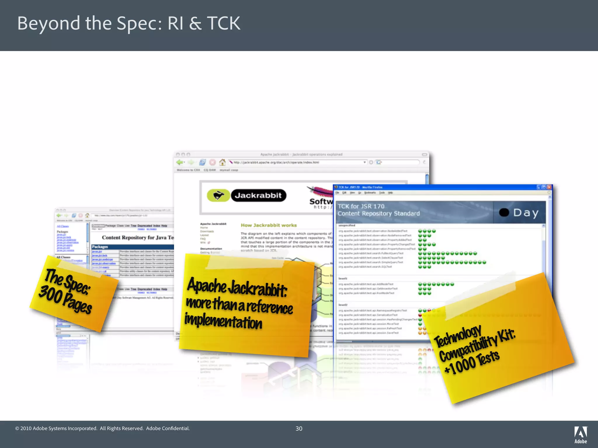Click 'javax.jcr.nodetype' link in Packages table
The height and width of the screenshot is (448, 598).
pyautogui.click(x=102, y=259)
